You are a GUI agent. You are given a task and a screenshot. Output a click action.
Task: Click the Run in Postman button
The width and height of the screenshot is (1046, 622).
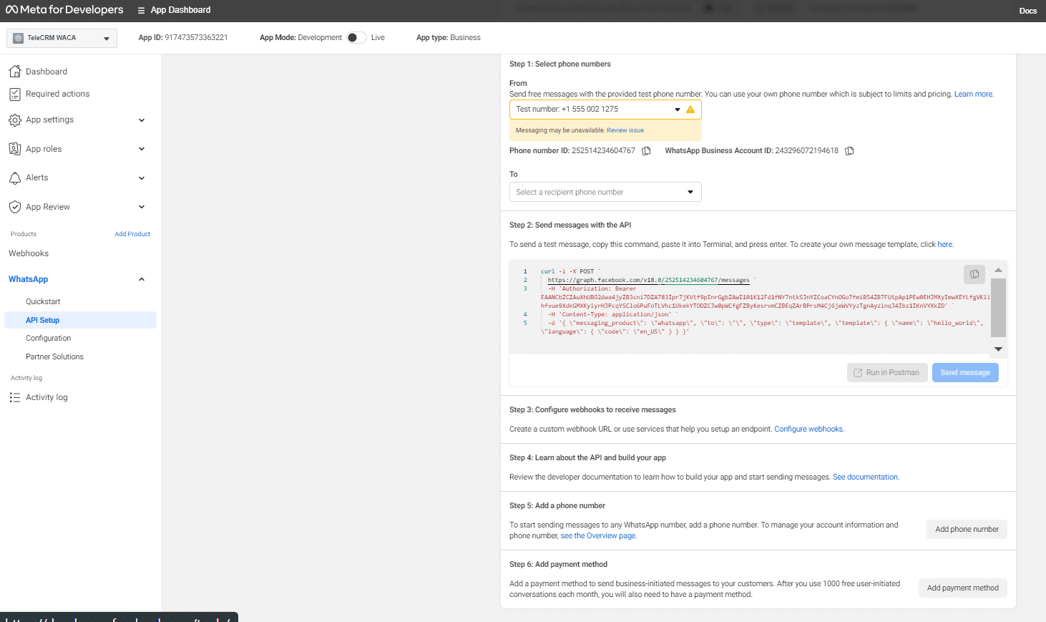click(887, 372)
